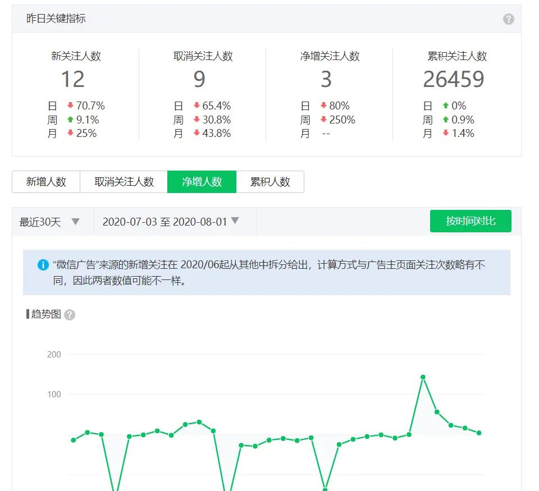Open the 累积人数 tab
Image resolution: width=539 pixels, height=491 pixels.
click(x=270, y=182)
